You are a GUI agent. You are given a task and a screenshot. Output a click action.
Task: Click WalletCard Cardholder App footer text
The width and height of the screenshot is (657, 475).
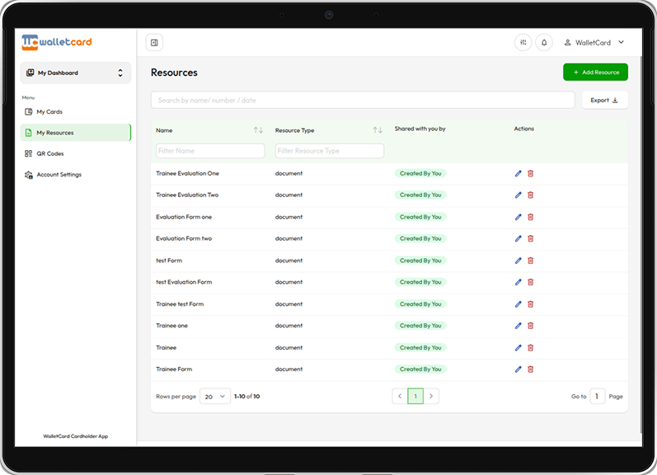pyautogui.click(x=75, y=436)
